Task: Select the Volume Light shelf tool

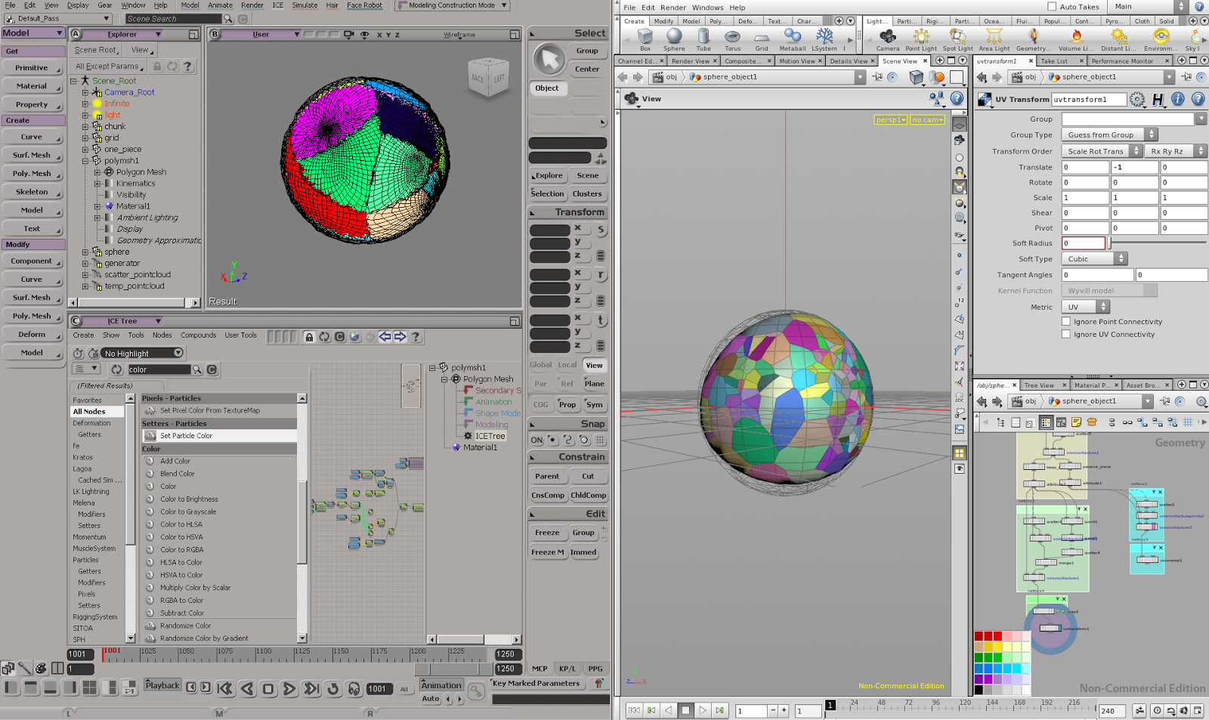Action: pos(1075,39)
